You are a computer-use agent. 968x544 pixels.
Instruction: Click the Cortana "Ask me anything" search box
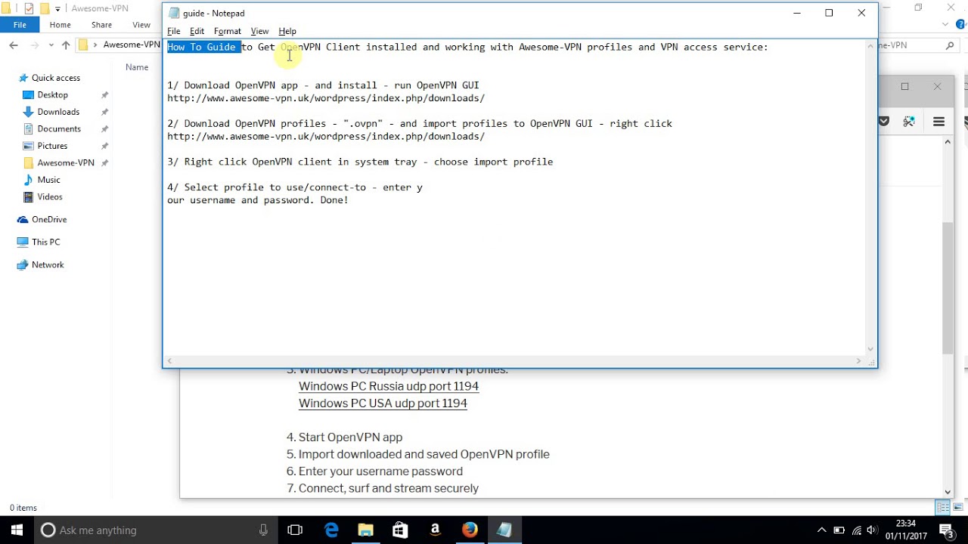(x=155, y=530)
